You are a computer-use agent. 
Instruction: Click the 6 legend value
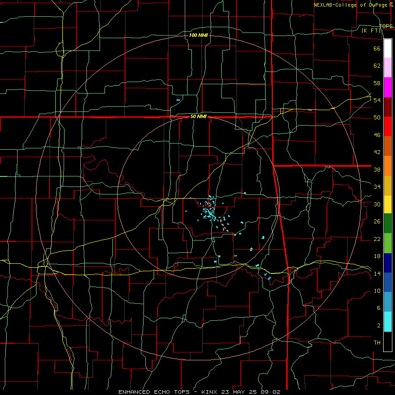(378, 308)
